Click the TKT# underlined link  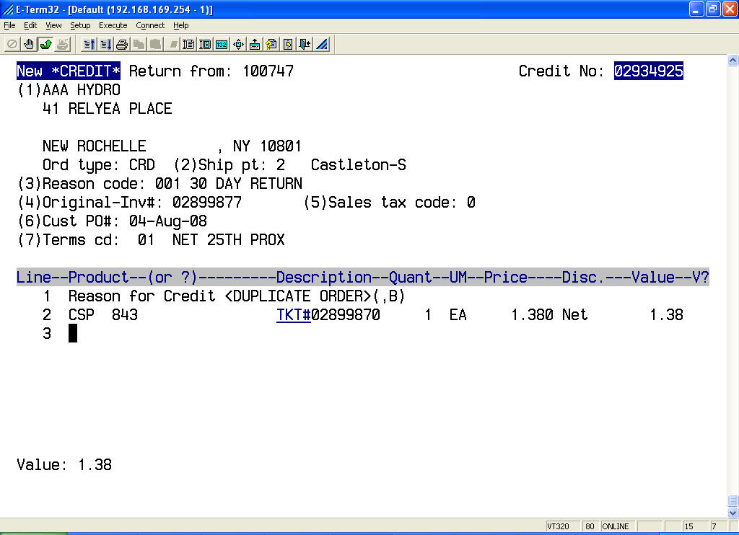coord(294,314)
